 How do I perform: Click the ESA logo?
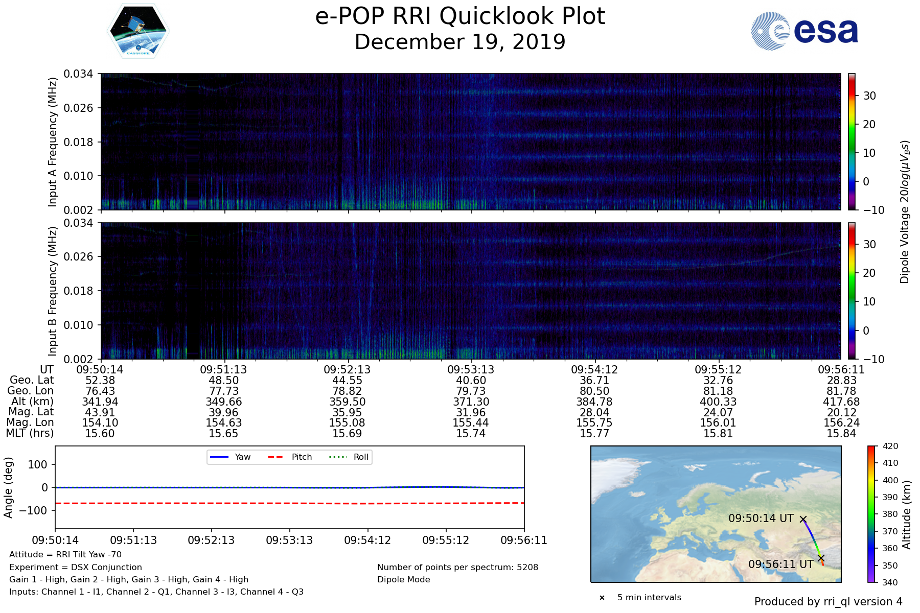pyautogui.click(x=804, y=32)
